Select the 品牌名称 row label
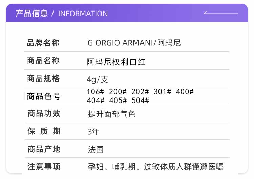Viewport: 254px width, 179px height. (x=43, y=43)
